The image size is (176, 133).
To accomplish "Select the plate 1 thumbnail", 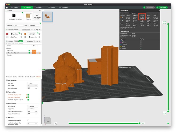I will (x=47, y=17).
